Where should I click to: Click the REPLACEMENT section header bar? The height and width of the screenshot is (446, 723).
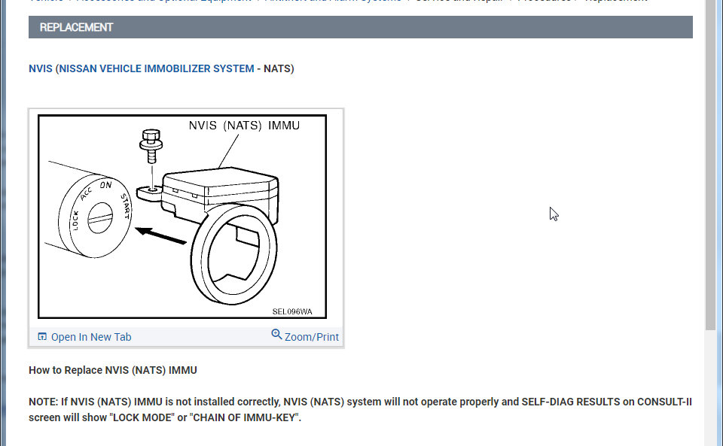coord(361,27)
